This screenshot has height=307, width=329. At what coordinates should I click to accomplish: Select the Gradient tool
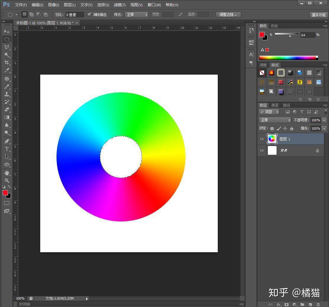[7, 118]
